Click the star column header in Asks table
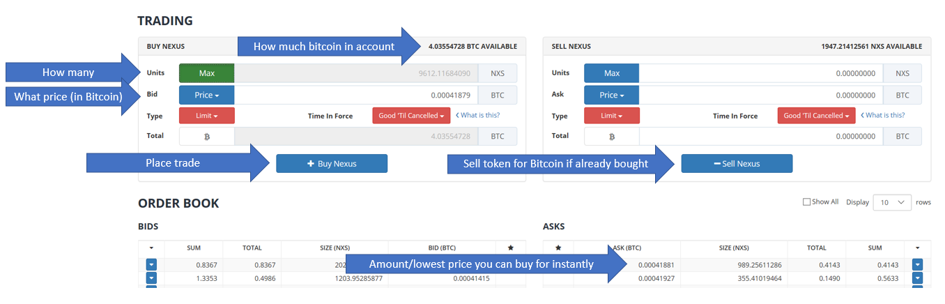 [558, 248]
